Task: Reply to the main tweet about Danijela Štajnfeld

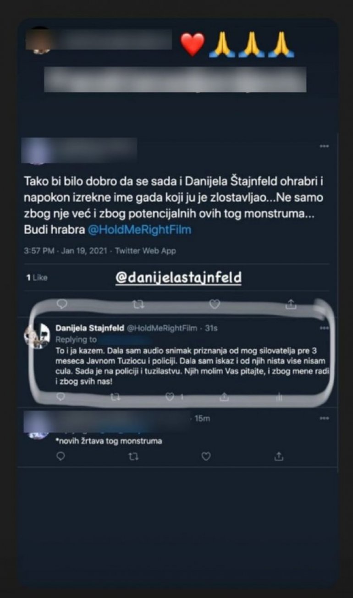Action: (x=62, y=304)
